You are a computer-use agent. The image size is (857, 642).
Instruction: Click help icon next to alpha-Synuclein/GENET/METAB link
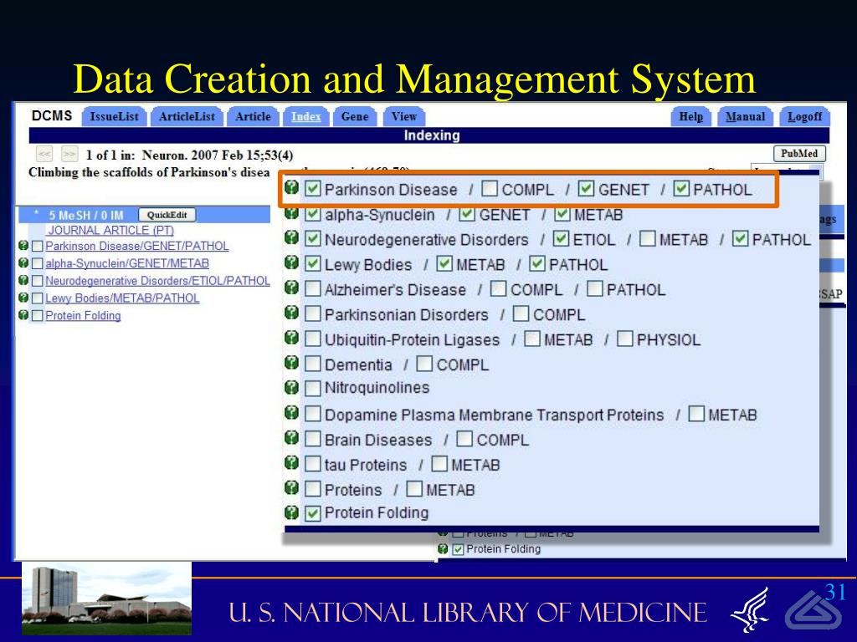(23, 263)
